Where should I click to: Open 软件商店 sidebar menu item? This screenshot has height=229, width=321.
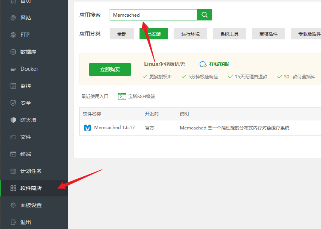[x=34, y=188]
